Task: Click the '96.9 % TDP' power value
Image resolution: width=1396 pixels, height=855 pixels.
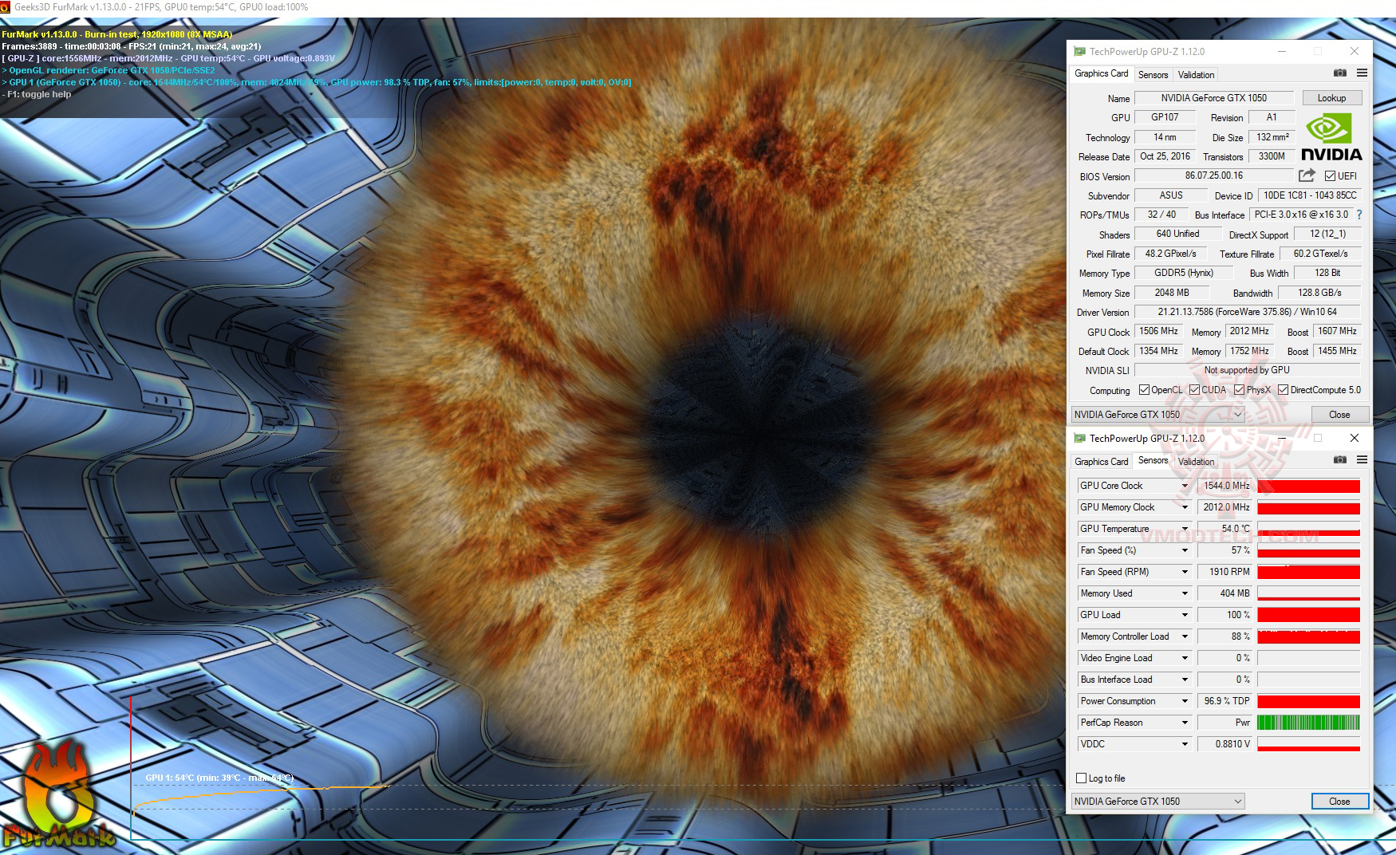Action: pos(1225,701)
